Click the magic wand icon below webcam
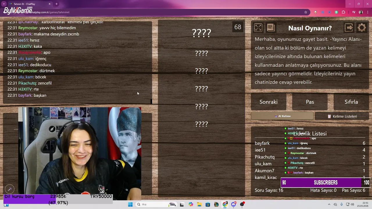The image size is (372, 209). [x=10, y=189]
